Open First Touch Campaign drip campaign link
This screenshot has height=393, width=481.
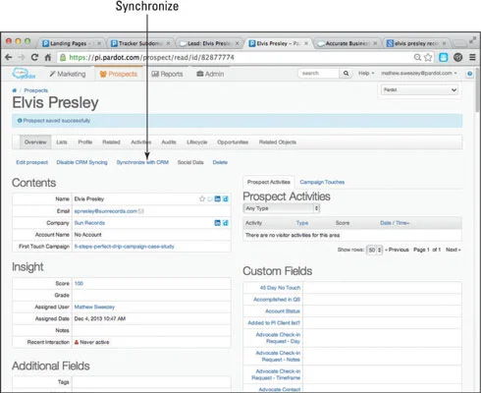(125, 247)
